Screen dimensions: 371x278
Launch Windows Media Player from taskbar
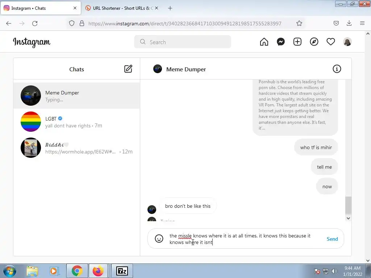pos(54,271)
